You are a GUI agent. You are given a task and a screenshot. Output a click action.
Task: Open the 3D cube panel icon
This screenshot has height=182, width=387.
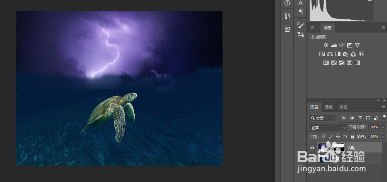click(x=287, y=29)
